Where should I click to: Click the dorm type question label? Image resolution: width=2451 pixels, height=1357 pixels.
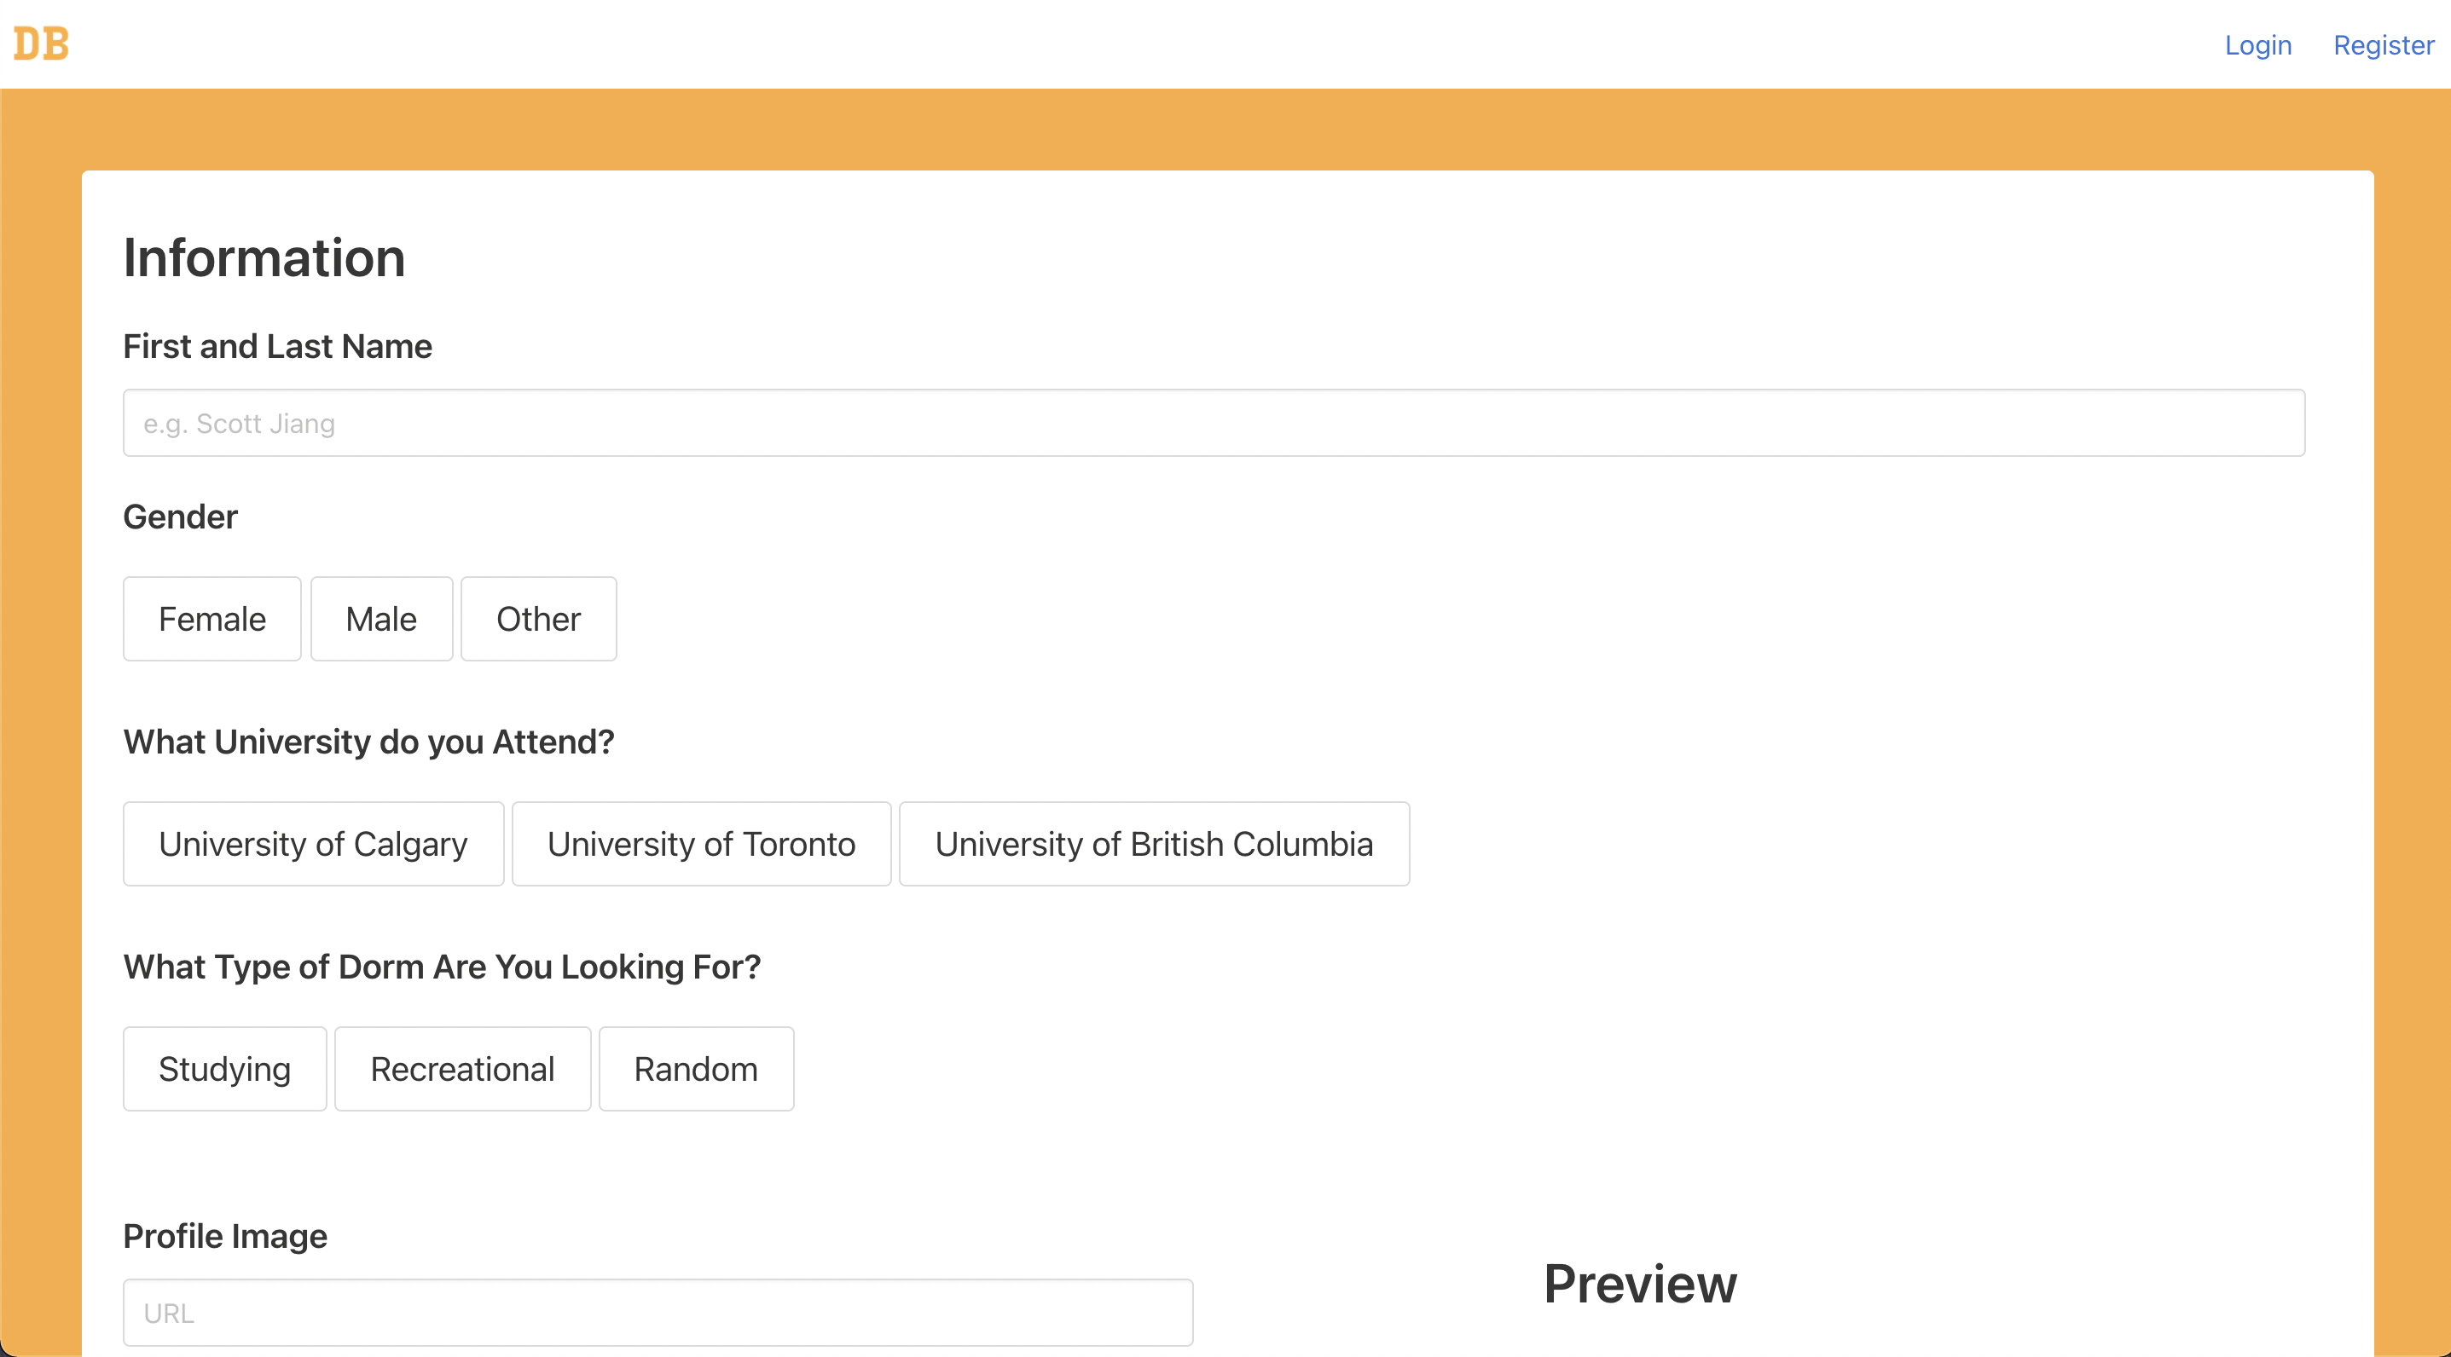pos(442,966)
